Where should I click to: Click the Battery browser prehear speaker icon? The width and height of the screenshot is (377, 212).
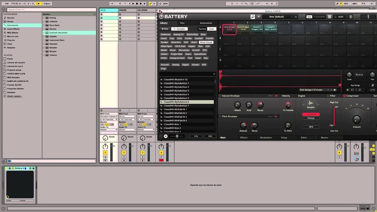click(166, 136)
